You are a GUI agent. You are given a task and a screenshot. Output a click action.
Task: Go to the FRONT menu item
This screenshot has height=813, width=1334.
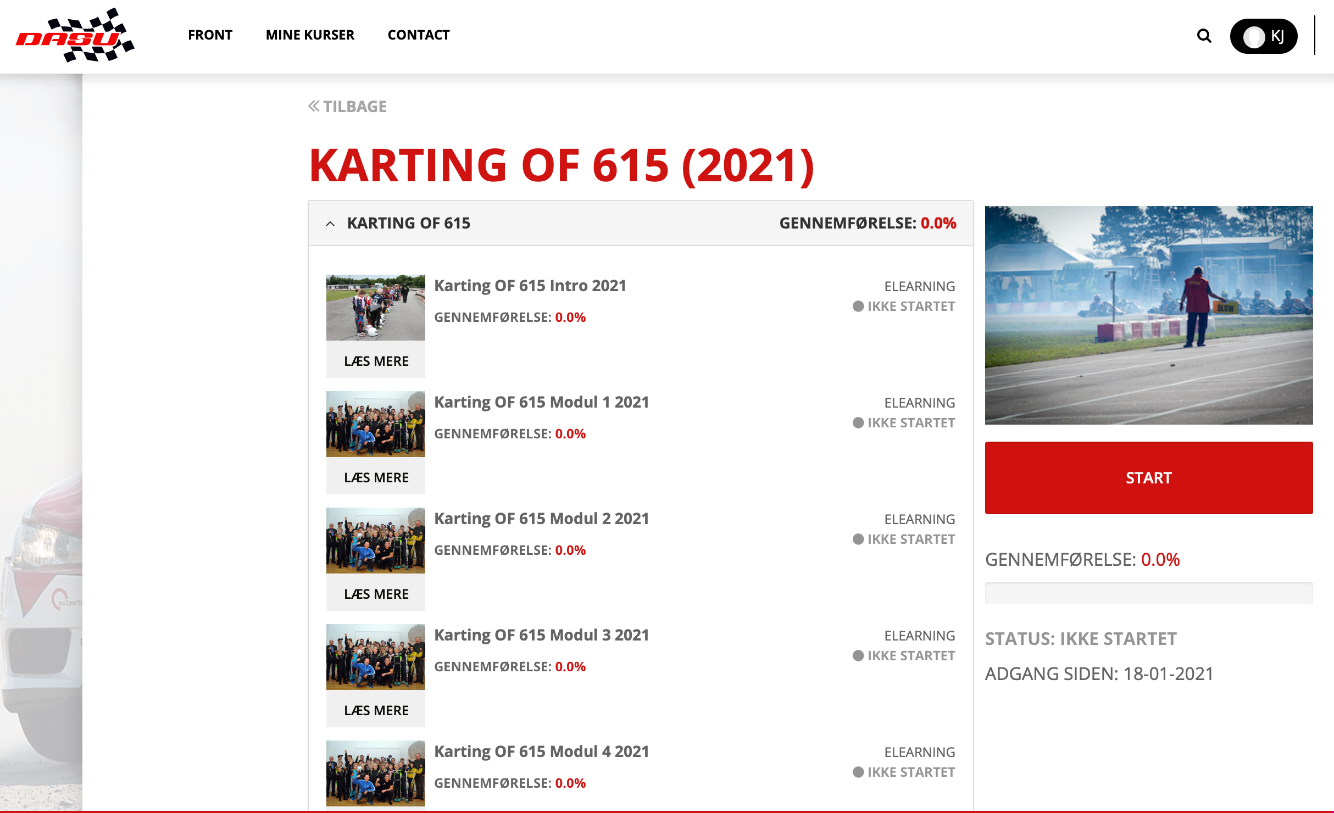(x=210, y=35)
